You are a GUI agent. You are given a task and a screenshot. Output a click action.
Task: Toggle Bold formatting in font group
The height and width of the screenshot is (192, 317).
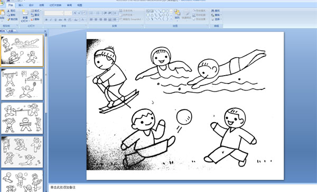pyautogui.click(x=46, y=20)
